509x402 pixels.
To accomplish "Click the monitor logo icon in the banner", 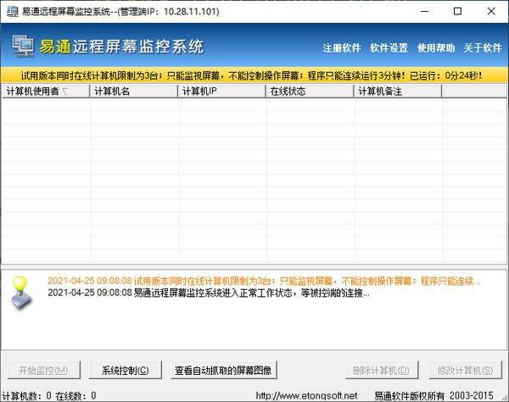I will 23,46.
